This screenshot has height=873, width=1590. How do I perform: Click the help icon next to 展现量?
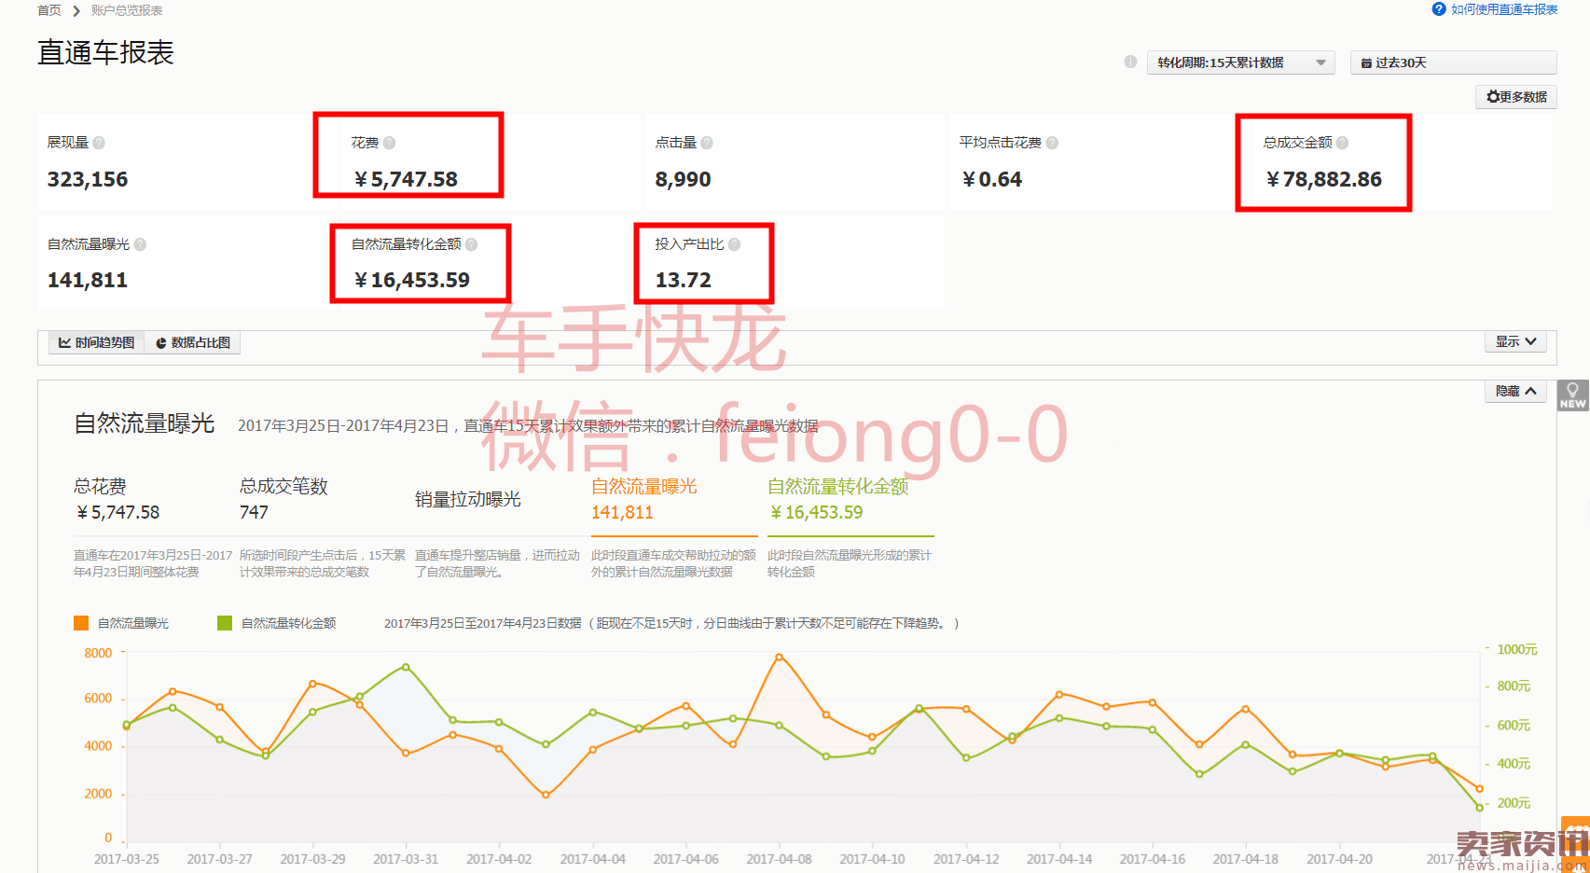pyautogui.click(x=99, y=143)
